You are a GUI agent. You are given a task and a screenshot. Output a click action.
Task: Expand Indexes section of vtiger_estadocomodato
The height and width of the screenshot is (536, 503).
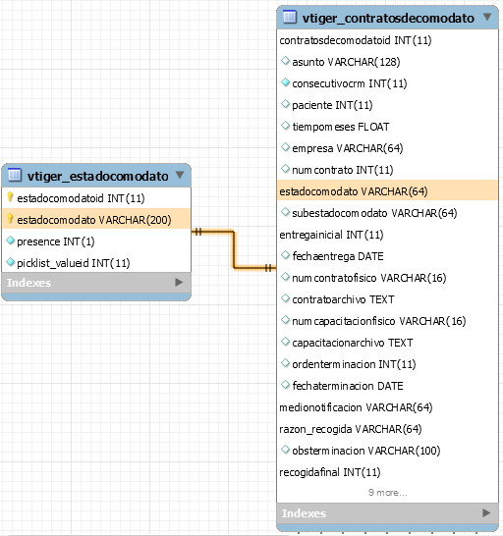(x=179, y=283)
